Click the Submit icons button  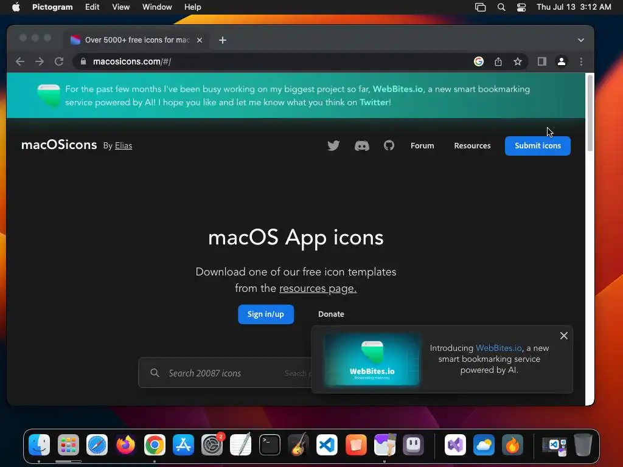tap(538, 146)
